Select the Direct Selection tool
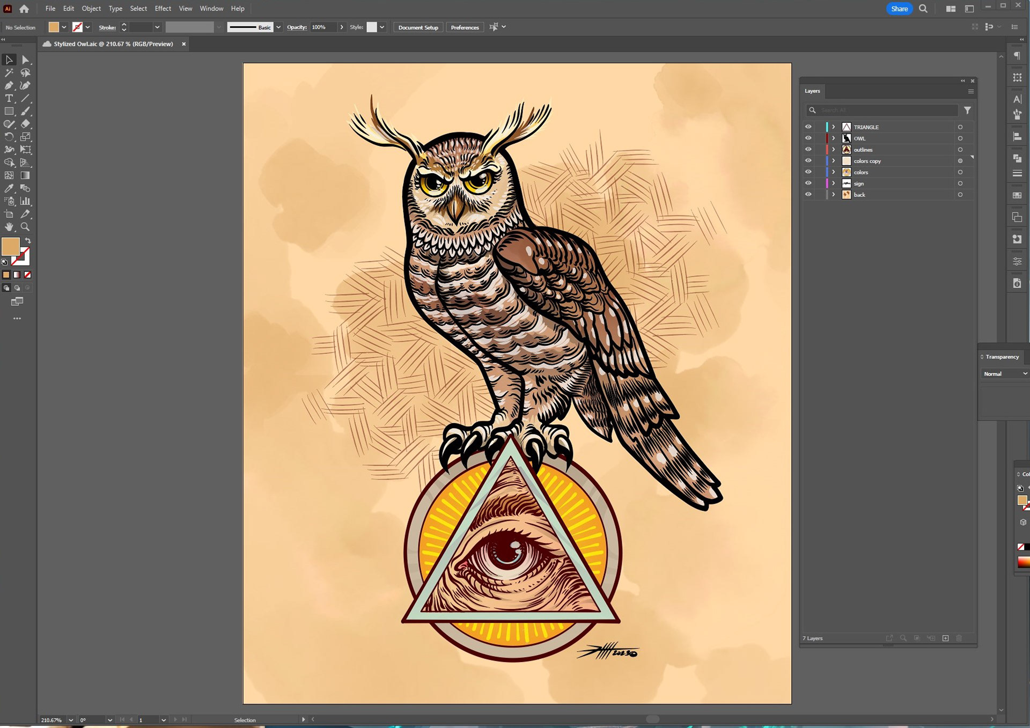1030x728 pixels. click(25, 60)
